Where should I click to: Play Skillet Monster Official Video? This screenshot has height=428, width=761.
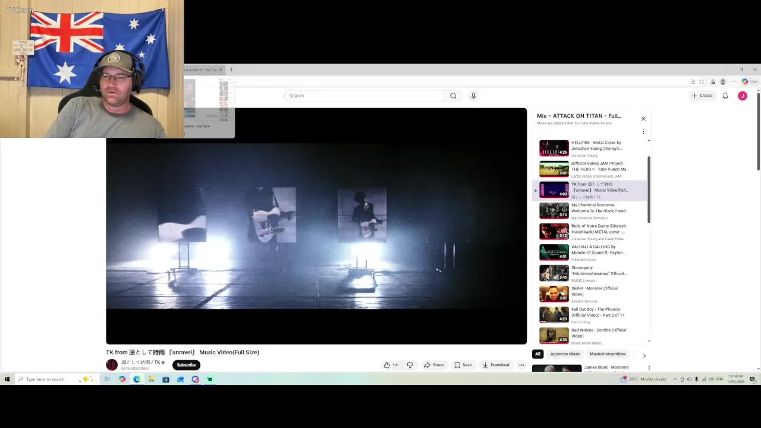coord(589,294)
